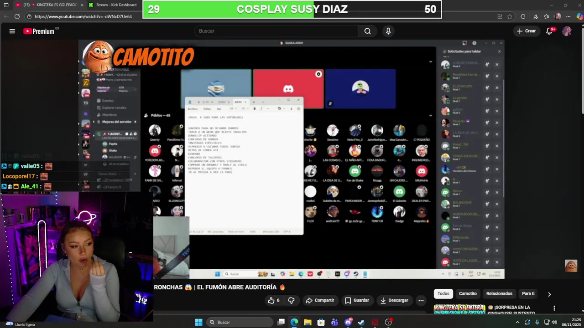This screenshot has height=328, width=584.
Task: Open Microsoft Store from the taskbar
Action: point(321,322)
